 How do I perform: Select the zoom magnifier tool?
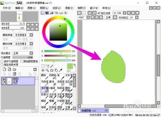click(47, 70)
